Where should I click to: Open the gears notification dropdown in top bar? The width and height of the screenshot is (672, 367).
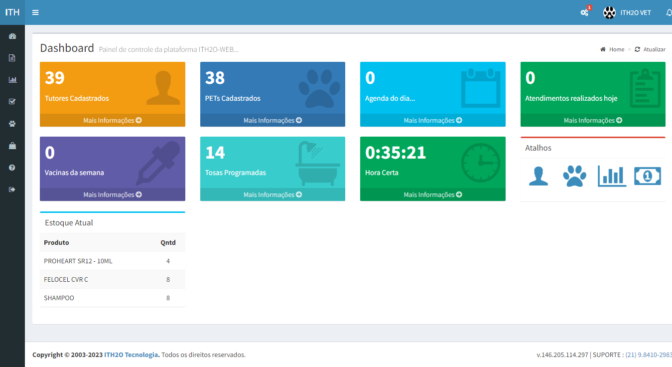click(583, 12)
